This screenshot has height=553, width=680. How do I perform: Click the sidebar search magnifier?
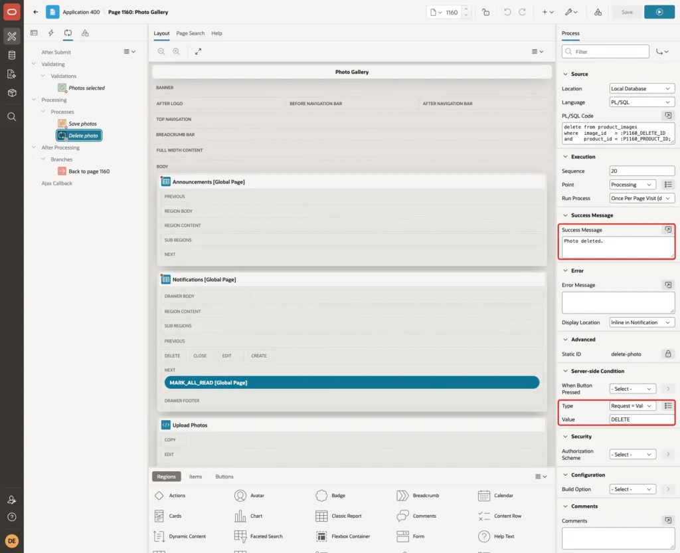coord(12,117)
